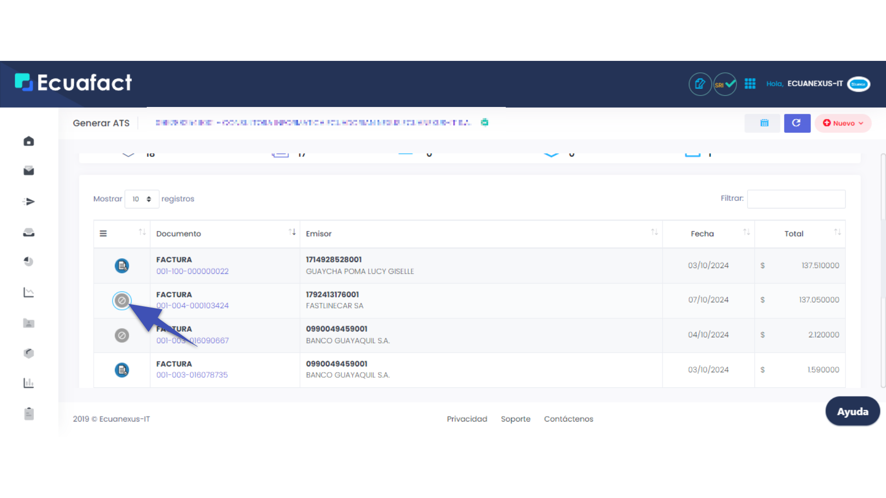
Task: Click the hamburger menu column header
Action: pos(103,234)
